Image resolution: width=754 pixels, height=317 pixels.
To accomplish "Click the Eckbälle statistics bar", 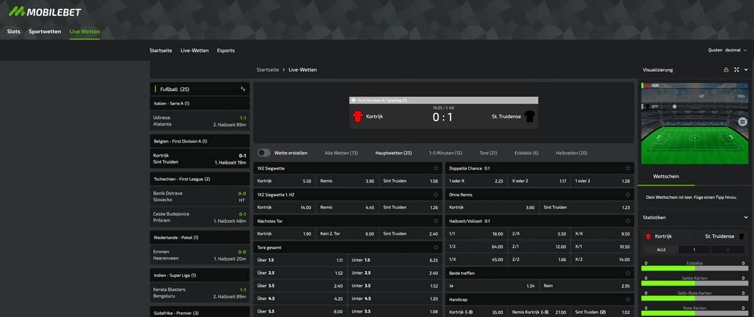I will pos(694,268).
